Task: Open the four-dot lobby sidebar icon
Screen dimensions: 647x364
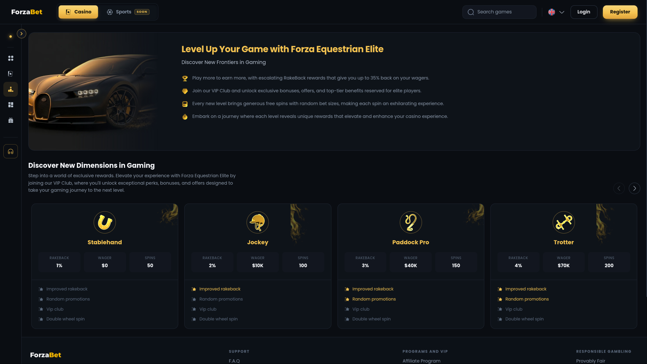Action: tap(11, 58)
